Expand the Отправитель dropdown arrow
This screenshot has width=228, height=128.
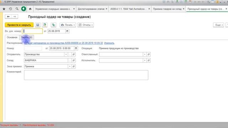click(x=66, y=54)
